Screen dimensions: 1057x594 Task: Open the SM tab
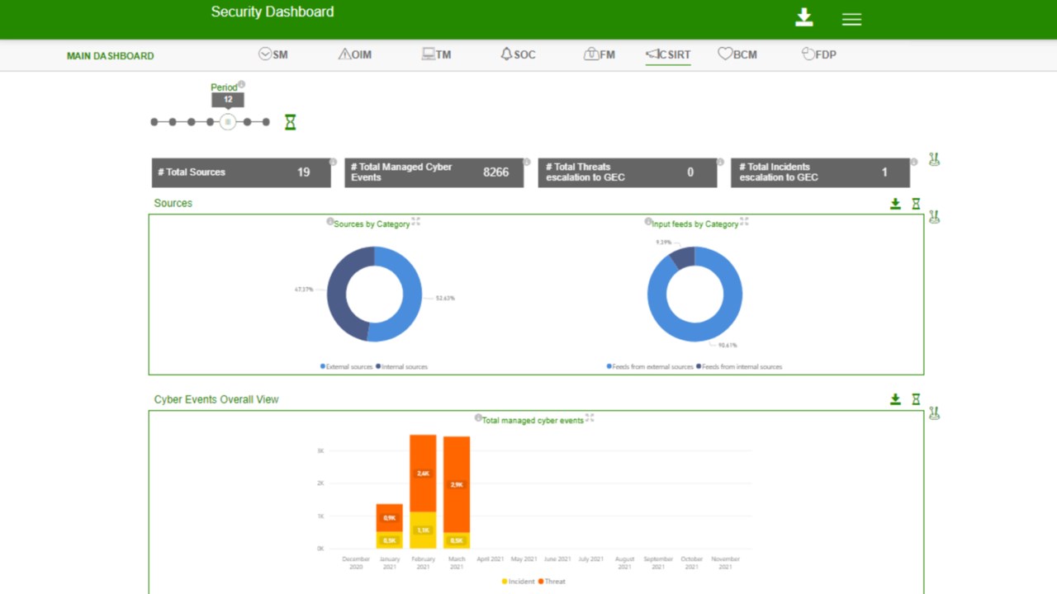coord(273,54)
